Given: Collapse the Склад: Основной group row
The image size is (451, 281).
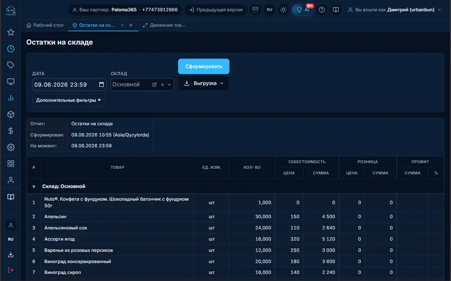Looking at the screenshot, I should [34, 187].
